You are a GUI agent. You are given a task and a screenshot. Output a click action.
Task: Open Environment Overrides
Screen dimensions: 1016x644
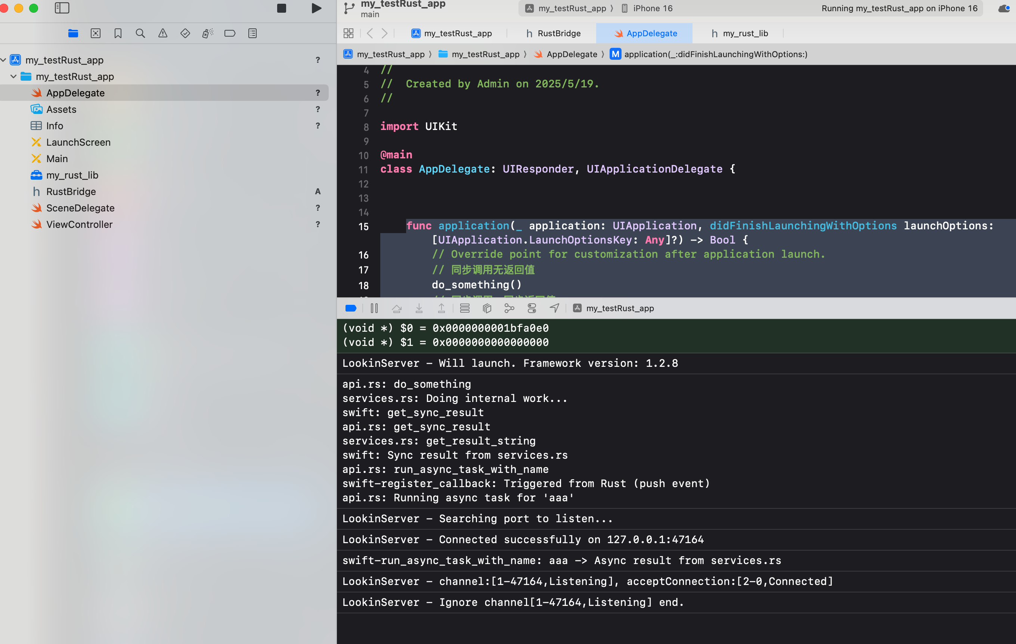tap(532, 309)
